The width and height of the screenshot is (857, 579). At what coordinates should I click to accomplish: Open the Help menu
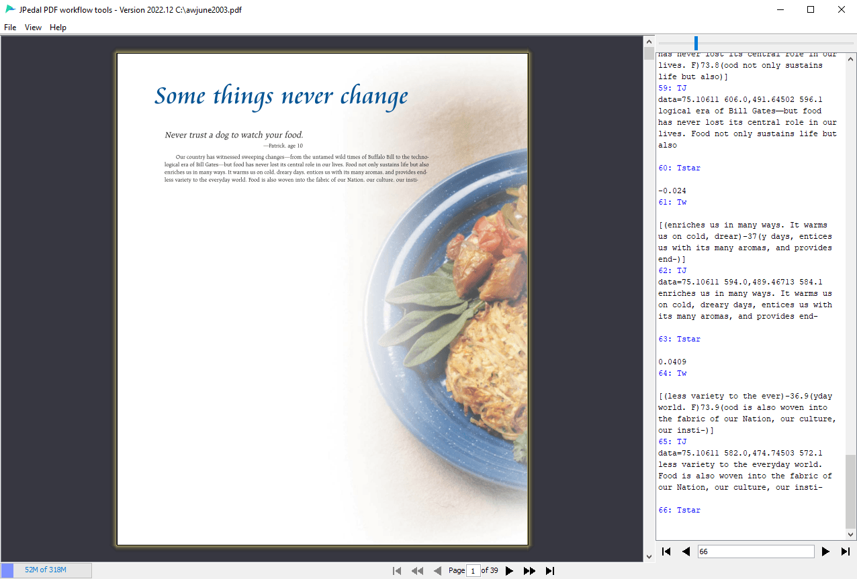[58, 28]
